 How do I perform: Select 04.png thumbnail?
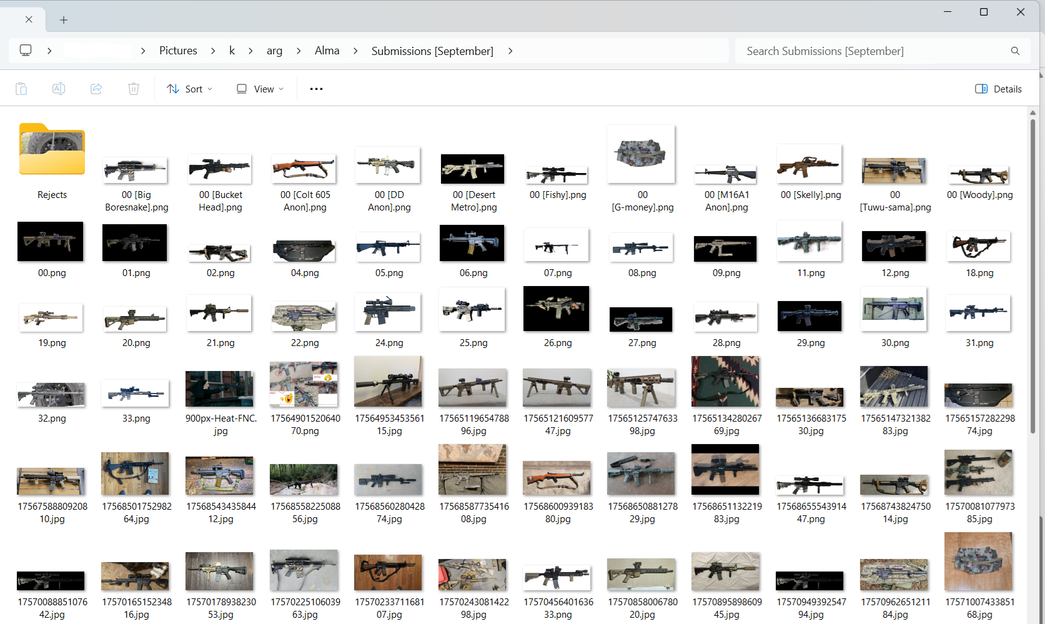click(305, 250)
